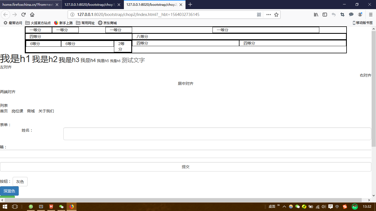This screenshot has height=211, width=376.
Task: Open 常用网址 bookmarks folder
Action: point(85,23)
